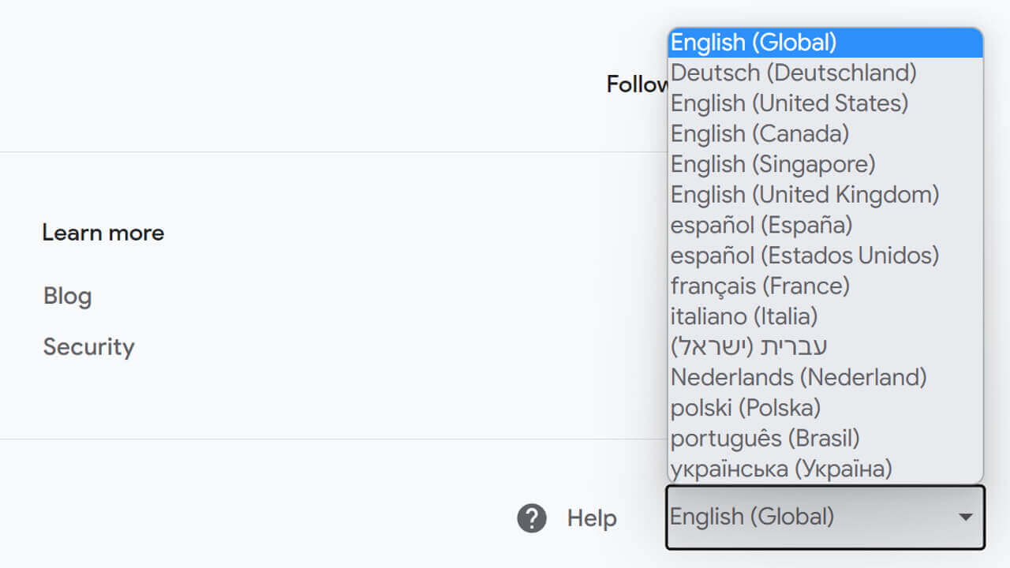Go to the Security link
The width and height of the screenshot is (1010, 568).
tap(88, 347)
